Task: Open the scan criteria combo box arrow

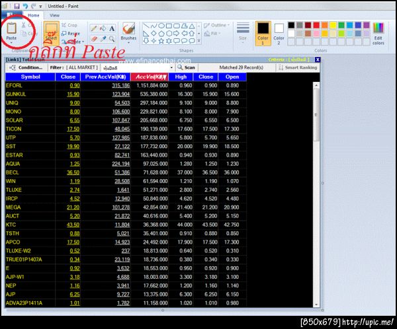Action: coord(171,68)
